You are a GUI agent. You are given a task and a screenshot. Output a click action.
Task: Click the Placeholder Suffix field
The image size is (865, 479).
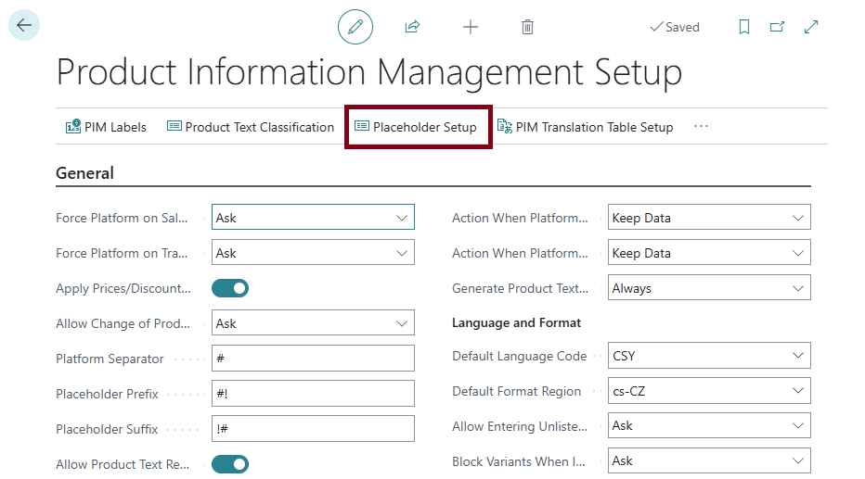coord(313,429)
